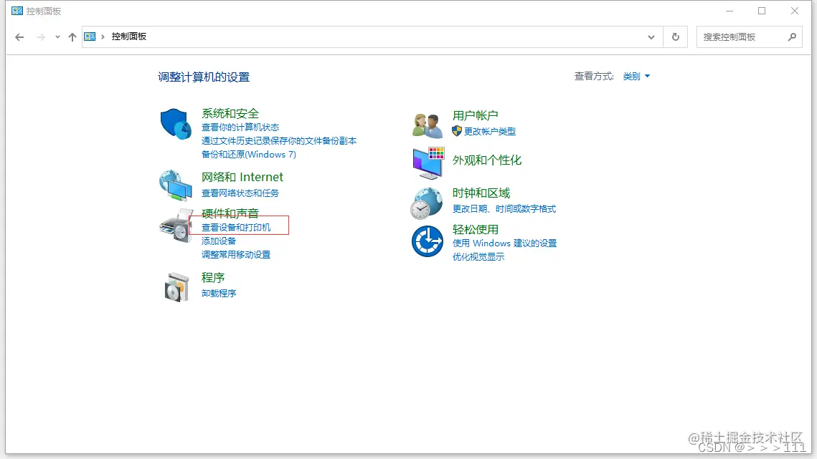Click 控制面板 breadcrumb in address bar
This screenshot has height=459, width=817.
click(x=128, y=37)
